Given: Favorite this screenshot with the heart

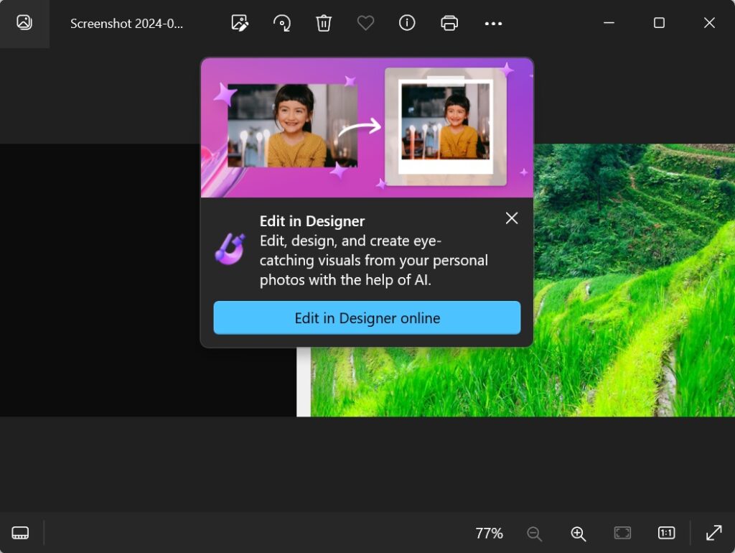Looking at the screenshot, I should click(x=365, y=23).
